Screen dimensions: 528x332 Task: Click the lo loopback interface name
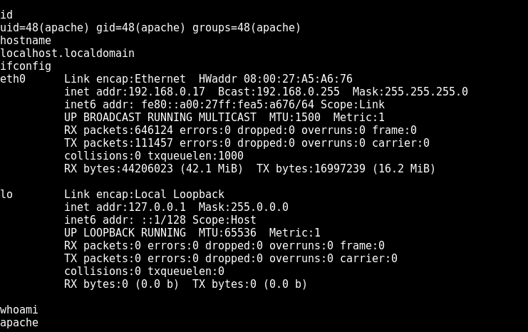[x=6, y=194]
